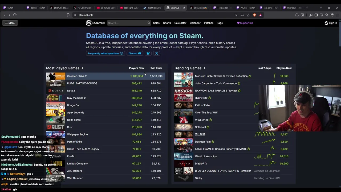Image resolution: width=341 pixels, height=192 pixels.
Task: Open the SteamDB Menu button
Action: tap(10, 23)
